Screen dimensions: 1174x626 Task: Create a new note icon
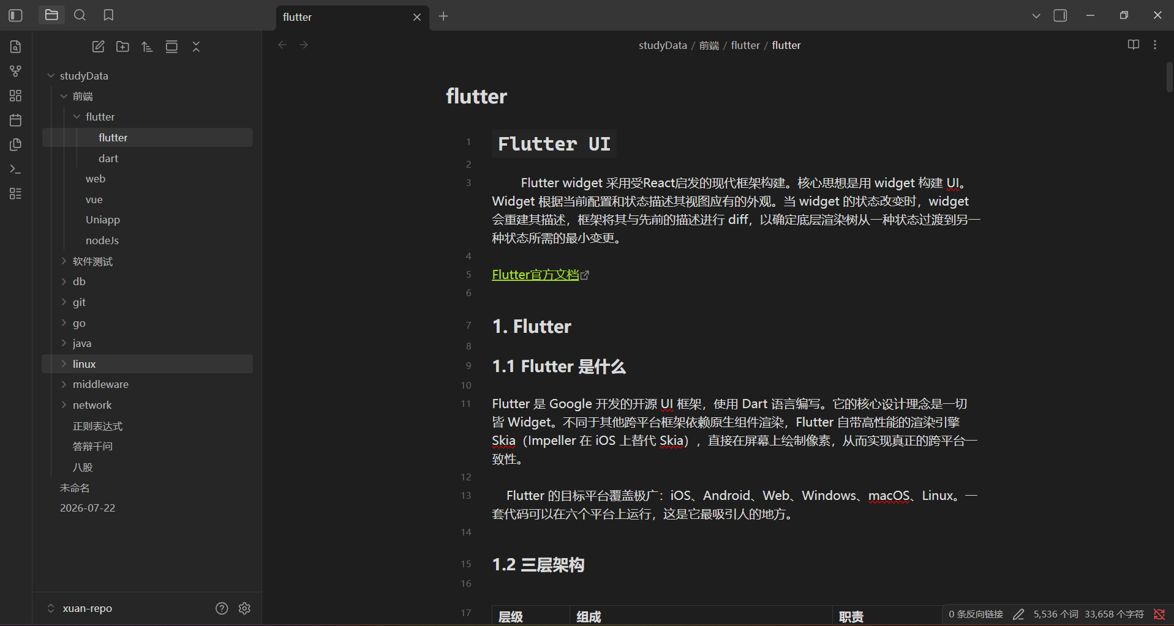pyautogui.click(x=98, y=47)
